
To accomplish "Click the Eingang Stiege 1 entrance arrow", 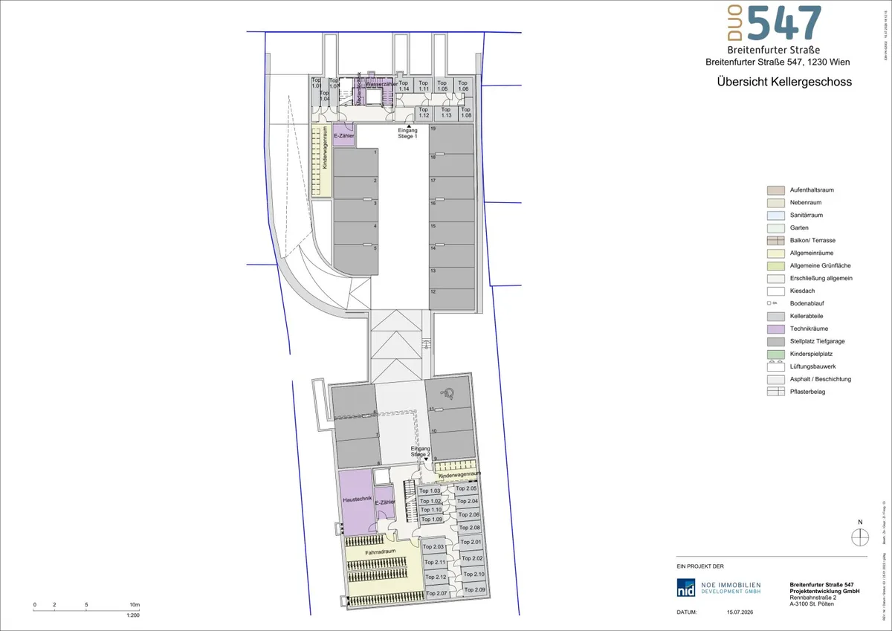I will pyautogui.click(x=412, y=126).
